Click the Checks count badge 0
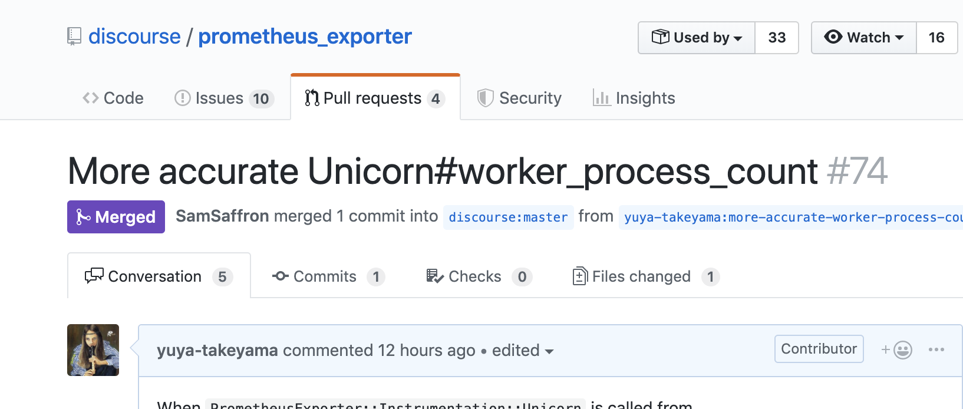Screen dimensions: 963x409 click(522, 277)
